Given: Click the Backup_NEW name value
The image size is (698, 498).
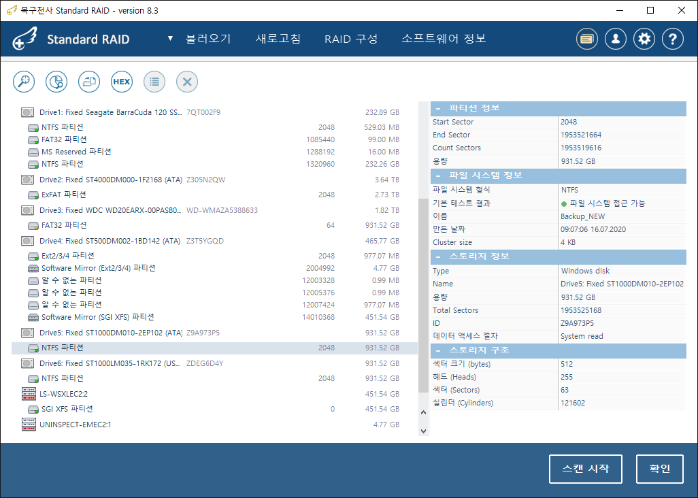Looking at the screenshot, I should click(x=582, y=217).
